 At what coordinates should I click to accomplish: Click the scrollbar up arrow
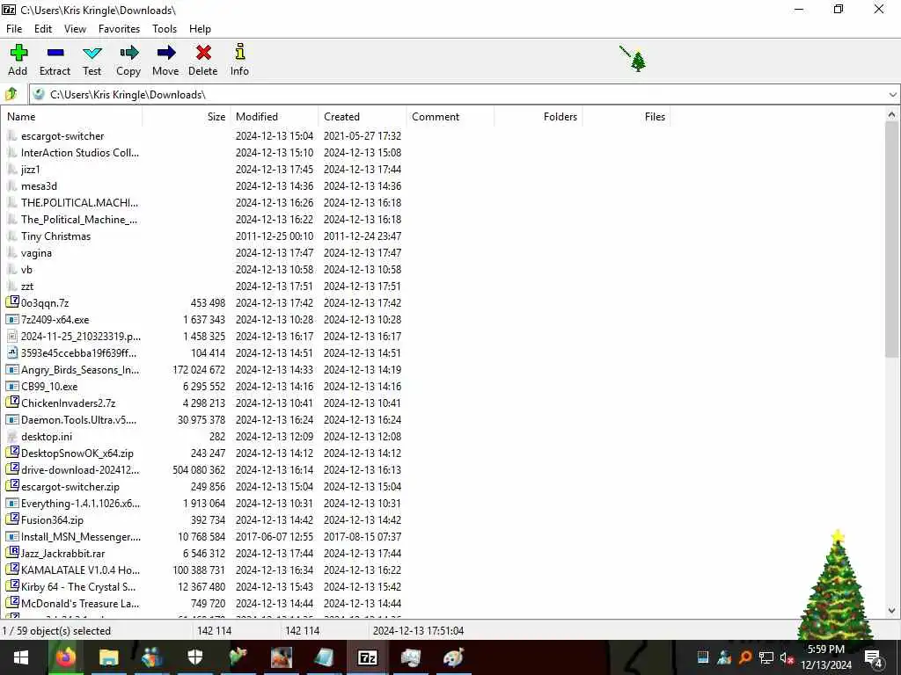tap(891, 114)
